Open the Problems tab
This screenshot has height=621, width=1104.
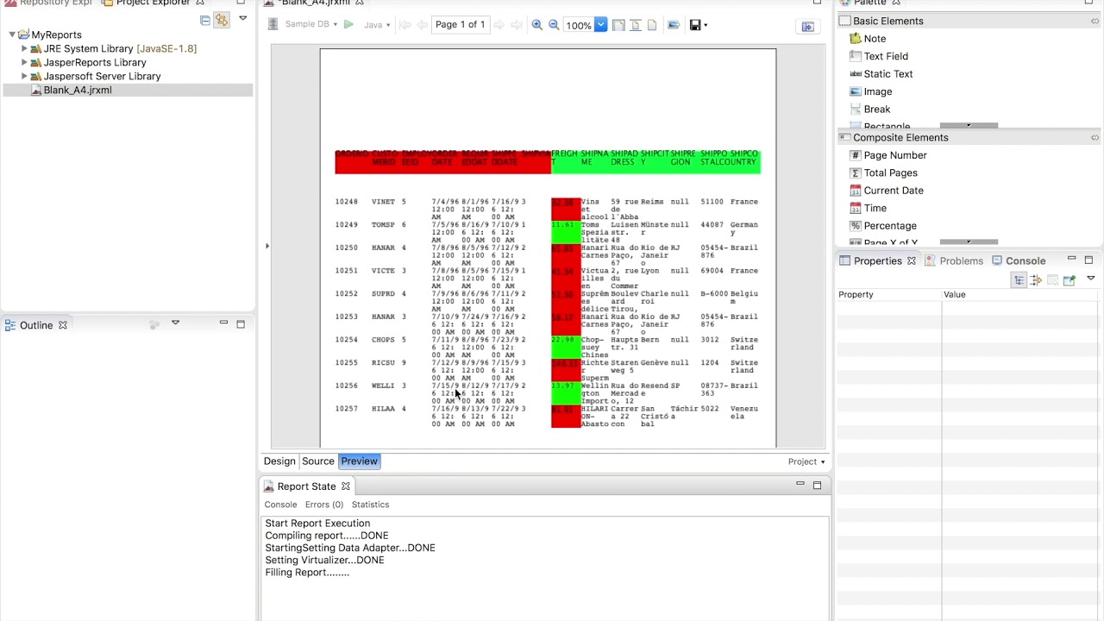(953, 260)
